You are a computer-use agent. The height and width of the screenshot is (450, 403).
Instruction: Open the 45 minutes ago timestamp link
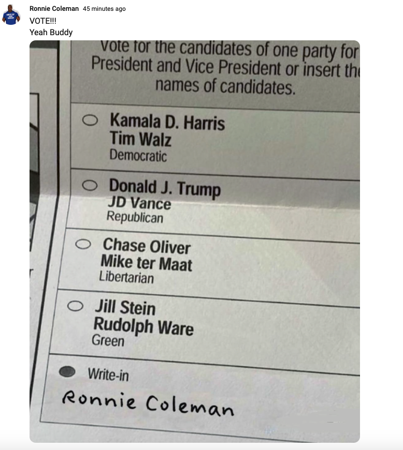click(x=104, y=9)
